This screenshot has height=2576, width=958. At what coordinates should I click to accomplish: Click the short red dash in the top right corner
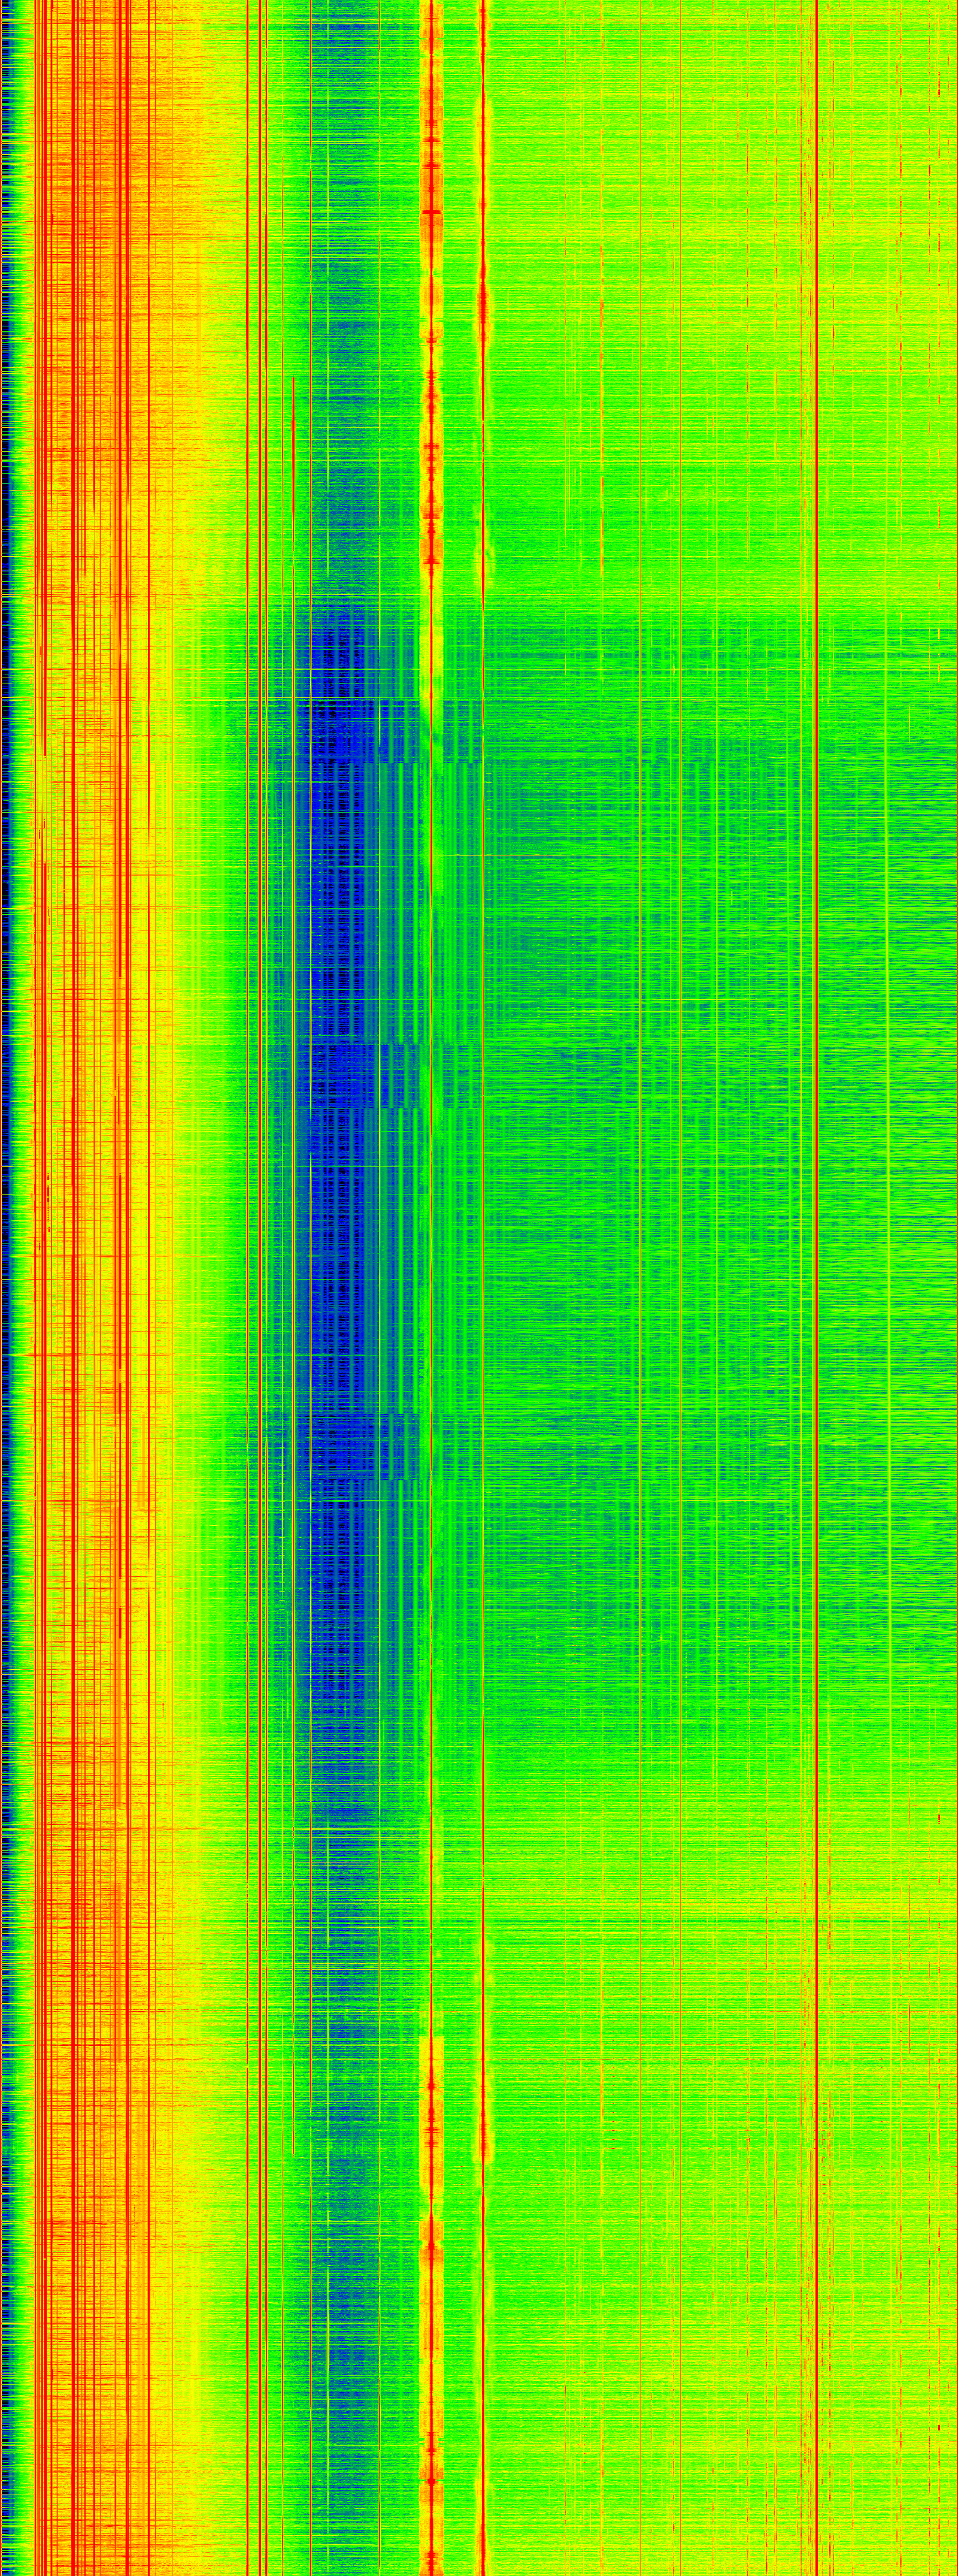coord(939,80)
